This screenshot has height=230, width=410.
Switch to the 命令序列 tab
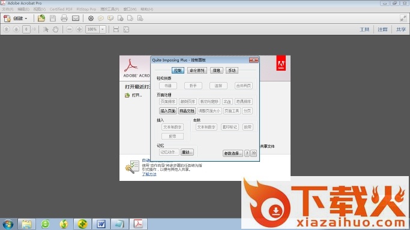[x=197, y=71]
